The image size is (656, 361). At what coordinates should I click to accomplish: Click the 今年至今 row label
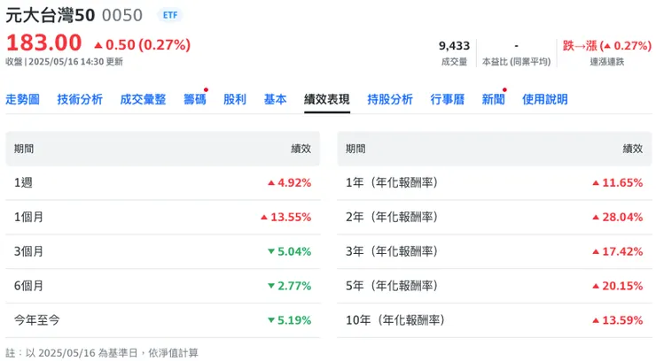(37, 320)
